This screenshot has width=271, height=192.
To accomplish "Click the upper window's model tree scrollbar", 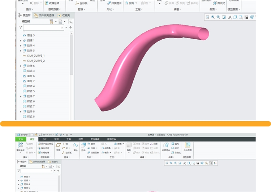I will [72, 76].
